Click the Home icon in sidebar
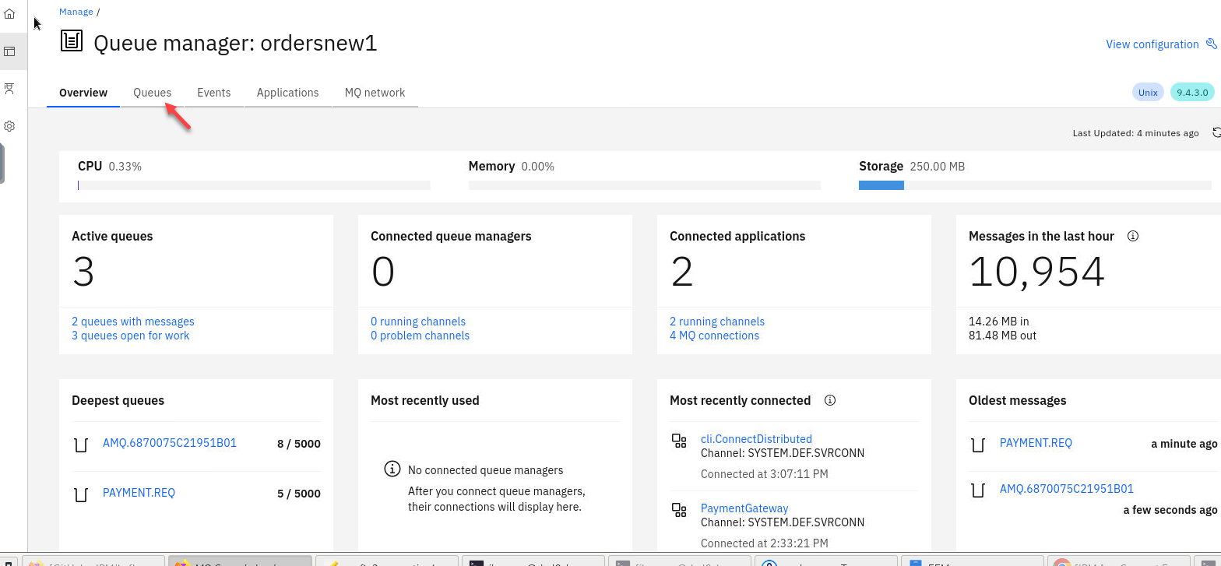1221x566 pixels. point(9,14)
